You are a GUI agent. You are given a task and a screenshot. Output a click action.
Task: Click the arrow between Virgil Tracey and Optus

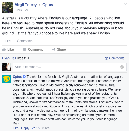tap(39, 5)
